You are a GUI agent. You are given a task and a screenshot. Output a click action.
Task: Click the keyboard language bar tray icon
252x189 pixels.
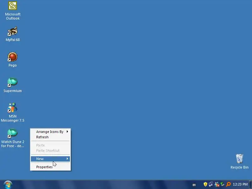194,185
